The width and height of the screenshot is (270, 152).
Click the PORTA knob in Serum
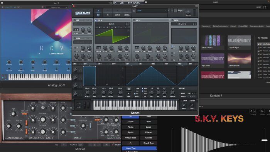point(184,105)
